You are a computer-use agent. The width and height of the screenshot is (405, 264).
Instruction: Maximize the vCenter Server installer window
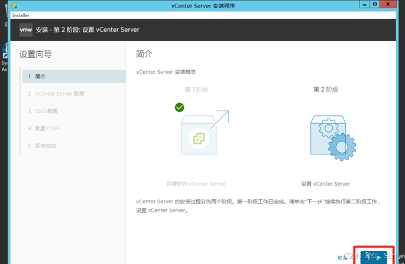[375, 4]
